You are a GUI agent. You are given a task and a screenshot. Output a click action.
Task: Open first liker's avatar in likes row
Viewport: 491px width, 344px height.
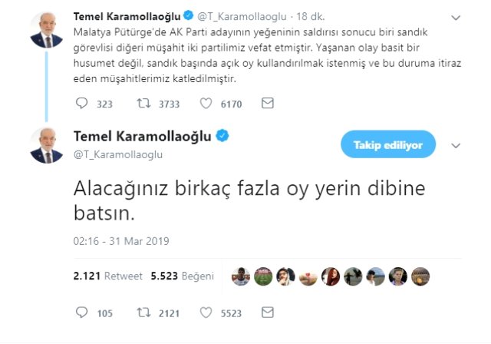pyautogui.click(x=241, y=275)
